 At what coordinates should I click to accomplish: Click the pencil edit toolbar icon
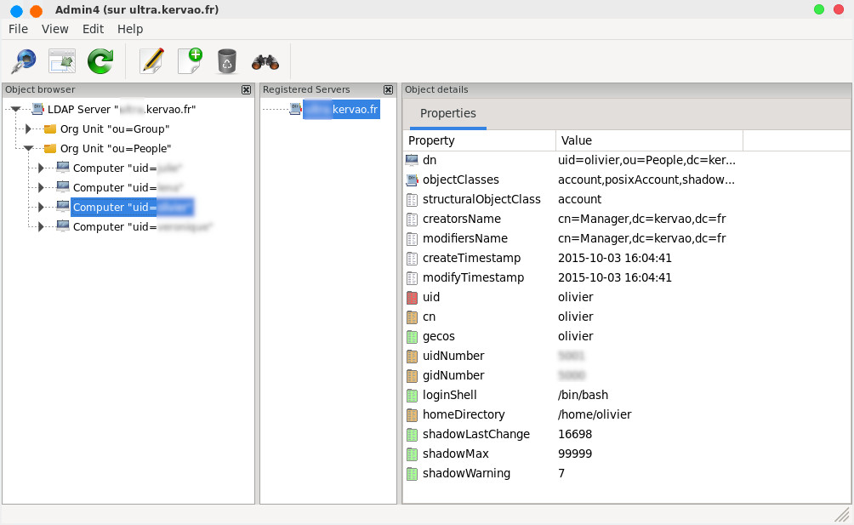tap(151, 61)
